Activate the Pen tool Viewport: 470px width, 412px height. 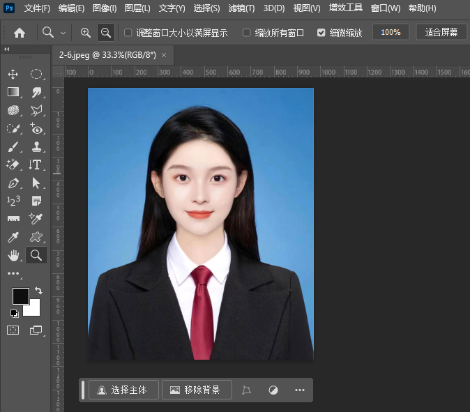(13, 183)
